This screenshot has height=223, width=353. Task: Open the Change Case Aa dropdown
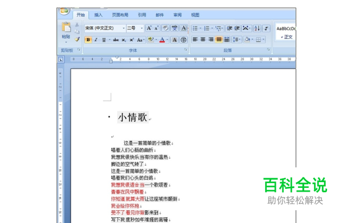[x=141, y=40]
